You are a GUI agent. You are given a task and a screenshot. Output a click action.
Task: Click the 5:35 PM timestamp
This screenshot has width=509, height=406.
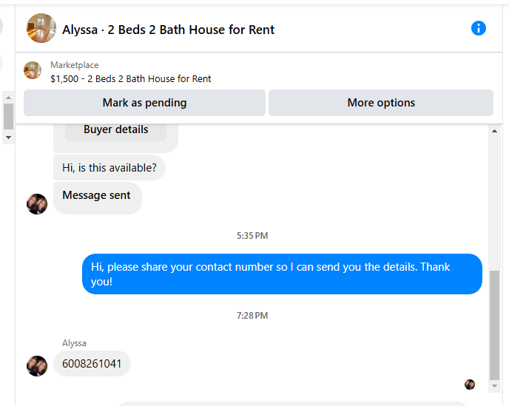coord(252,236)
